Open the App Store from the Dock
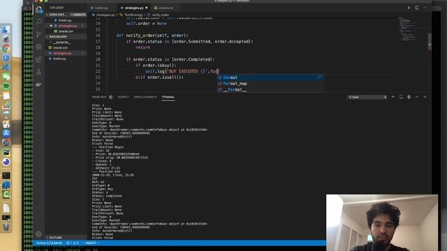This screenshot has width=447, height=251. pyautogui.click(x=6, y=133)
